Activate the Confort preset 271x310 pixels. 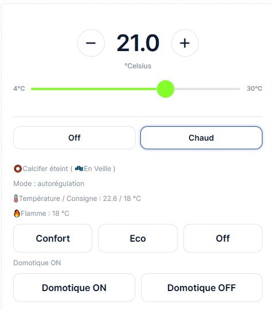coord(53,238)
